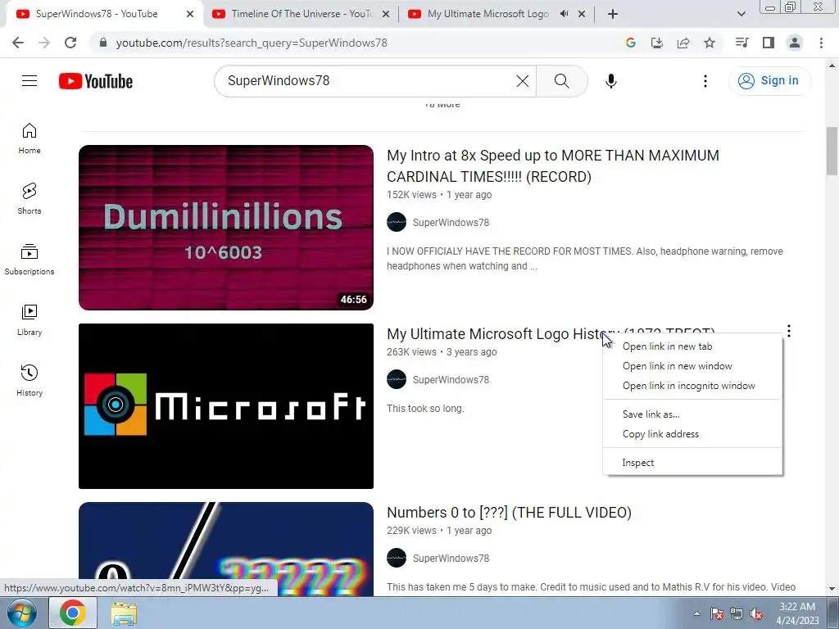The image size is (839, 629).
Task: Open Library in the sidebar
Action: (x=29, y=320)
